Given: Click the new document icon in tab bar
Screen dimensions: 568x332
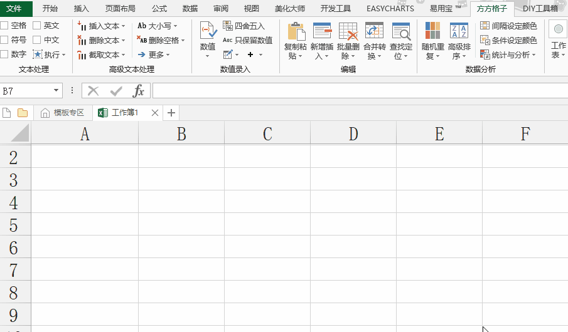Looking at the screenshot, I should click(6, 113).
